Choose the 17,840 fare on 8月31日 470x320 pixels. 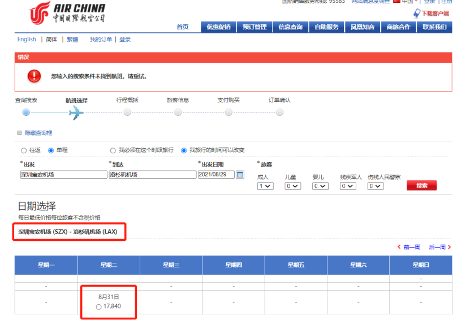pyautogui.click(x=99, y=306)
